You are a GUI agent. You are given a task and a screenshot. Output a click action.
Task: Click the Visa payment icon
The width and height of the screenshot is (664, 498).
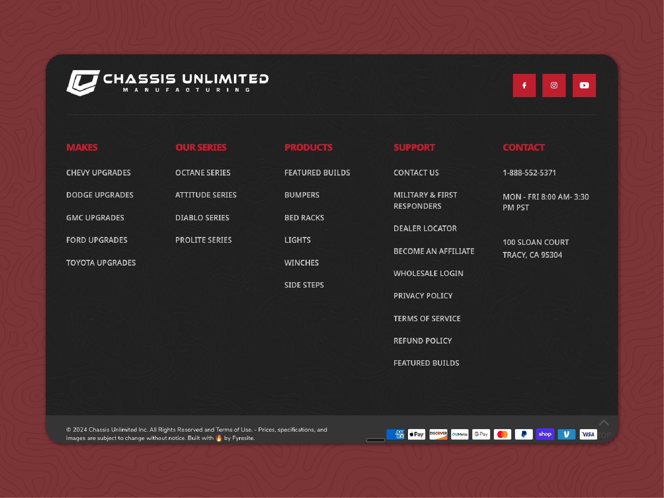(x=588, y=434)
